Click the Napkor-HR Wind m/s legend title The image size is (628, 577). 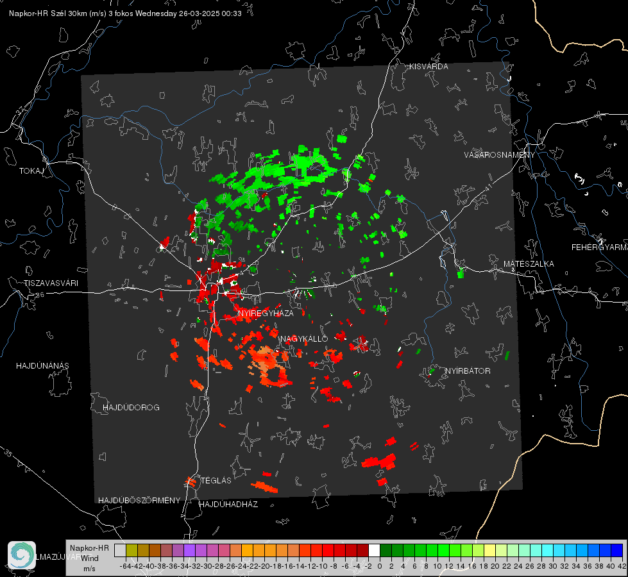tap(89, 558)
